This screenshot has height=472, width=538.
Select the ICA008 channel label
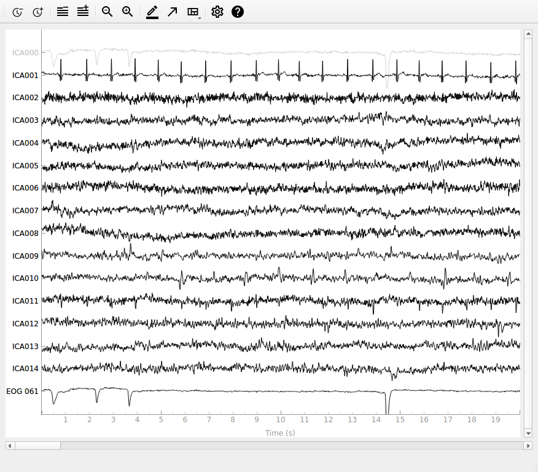[25, 233]
